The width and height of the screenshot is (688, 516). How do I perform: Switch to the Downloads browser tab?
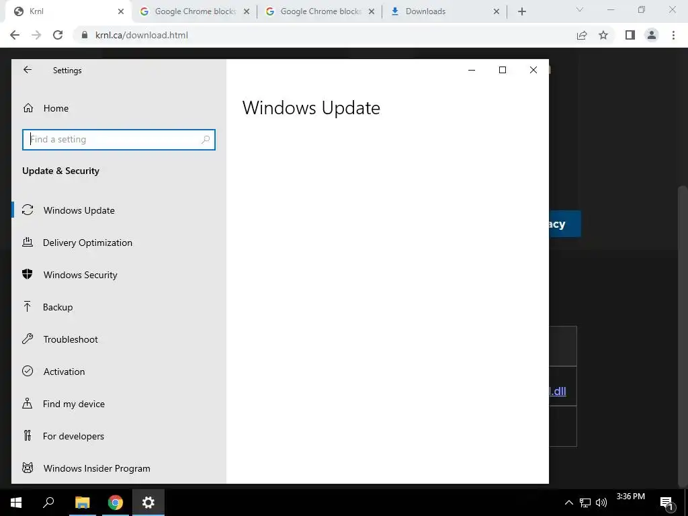click(x=445, y=11)
